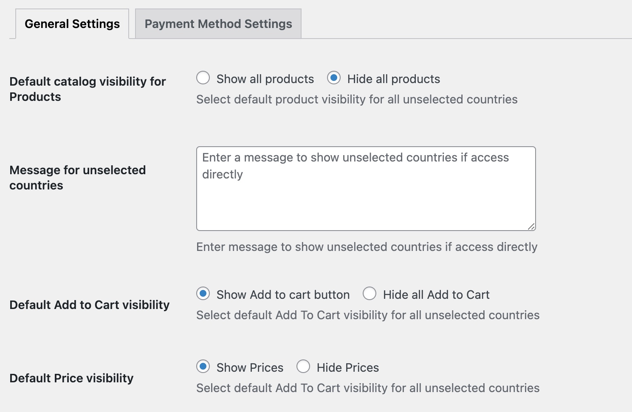
Task: Click the 'Hide Prices' label text
Action: pyautogui.click(x=347, y=367)
